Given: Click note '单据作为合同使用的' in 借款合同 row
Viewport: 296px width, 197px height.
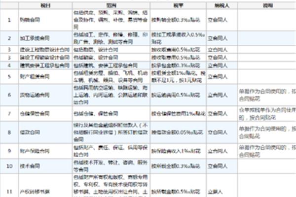Looking at the screenshot, I should pos(267,132).
